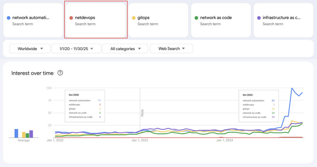The width and height of the screenshot is (317, 167).
Task: Click the Average label under bars
Action: [x=24, y=140]
